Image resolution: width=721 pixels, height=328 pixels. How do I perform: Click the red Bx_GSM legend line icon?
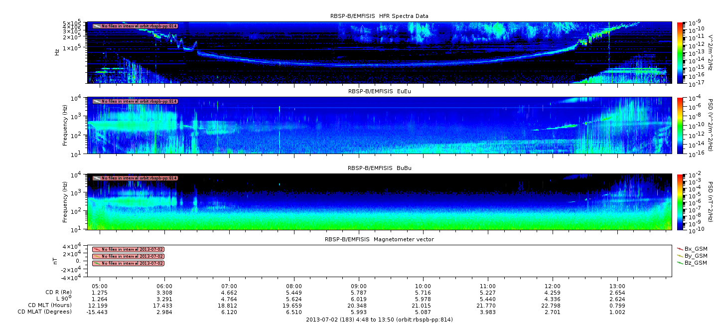(680, 248)
